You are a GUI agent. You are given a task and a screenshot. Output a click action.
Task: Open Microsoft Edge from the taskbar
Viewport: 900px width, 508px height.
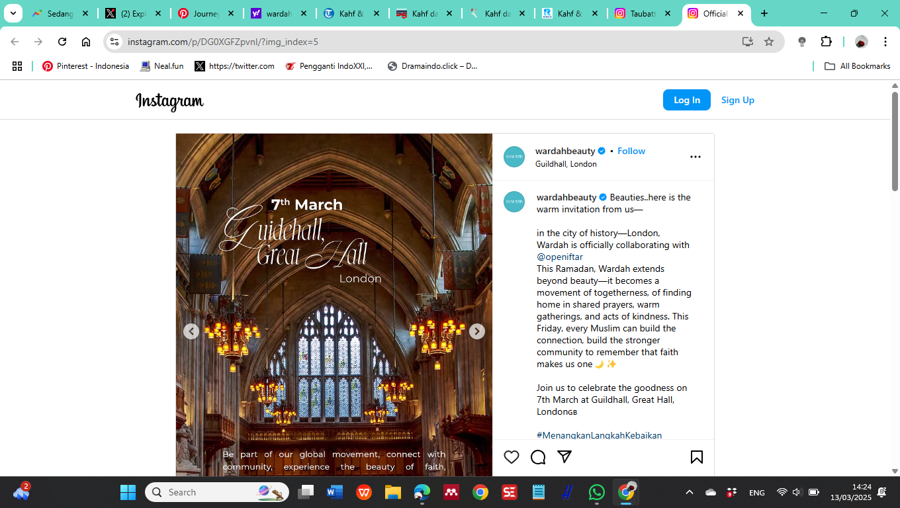click(422, 492)
